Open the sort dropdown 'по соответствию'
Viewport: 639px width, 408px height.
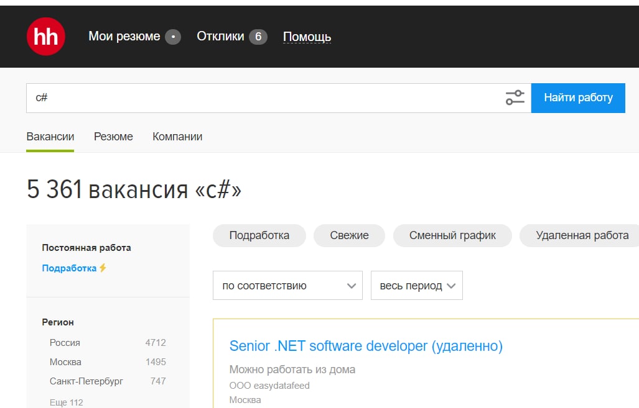[287, 286]
